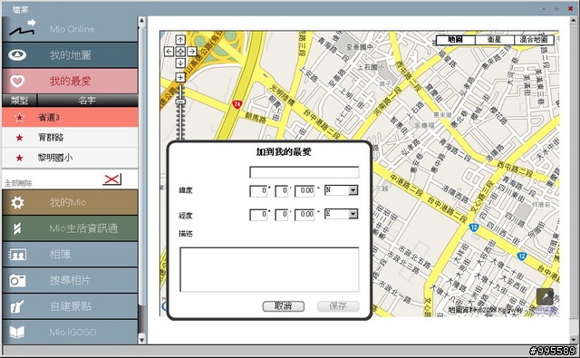Click the lightning icon beside Mio生活資訊通
Image resolution: width=580 pixels, height=358 pixels.
pos(17,228)
